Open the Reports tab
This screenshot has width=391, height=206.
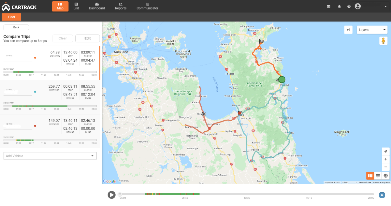[x=121, y=6]
